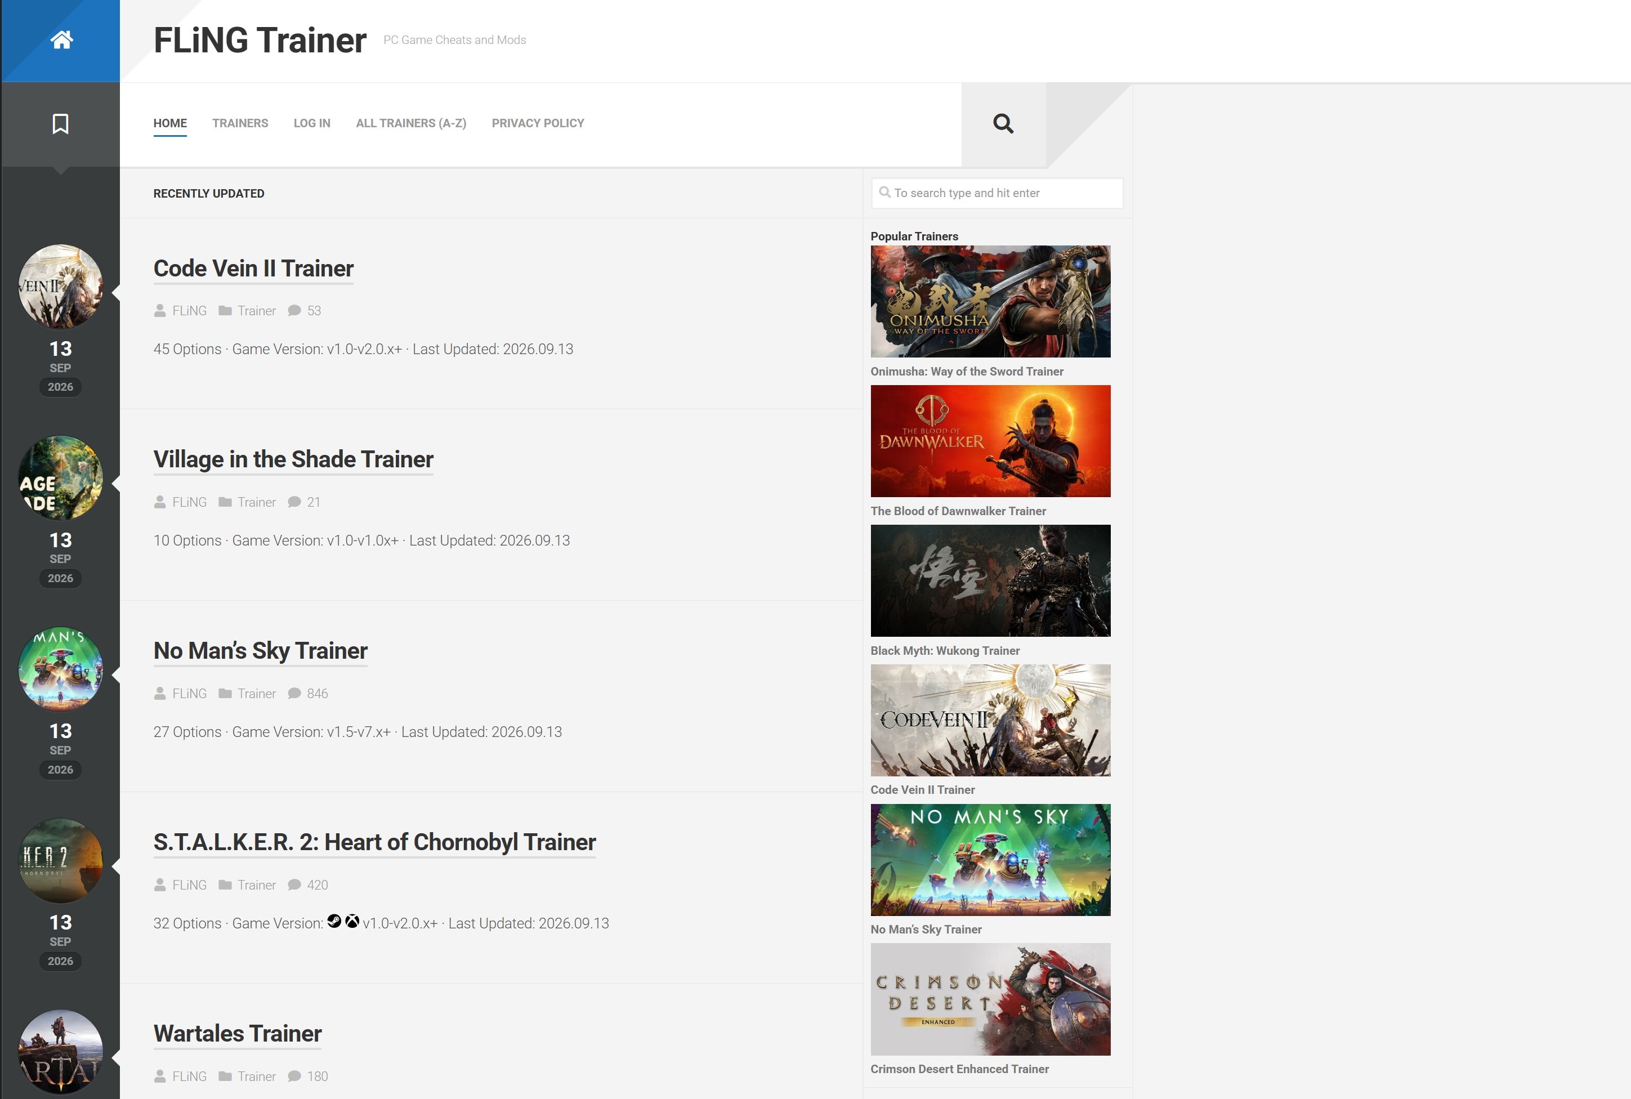Click the Wartales circular avatar
1631x1099 pixels.
60,1052
